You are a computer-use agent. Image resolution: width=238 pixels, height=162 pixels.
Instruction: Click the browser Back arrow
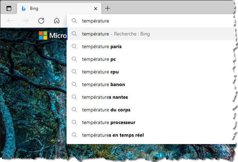pos(10,21)
